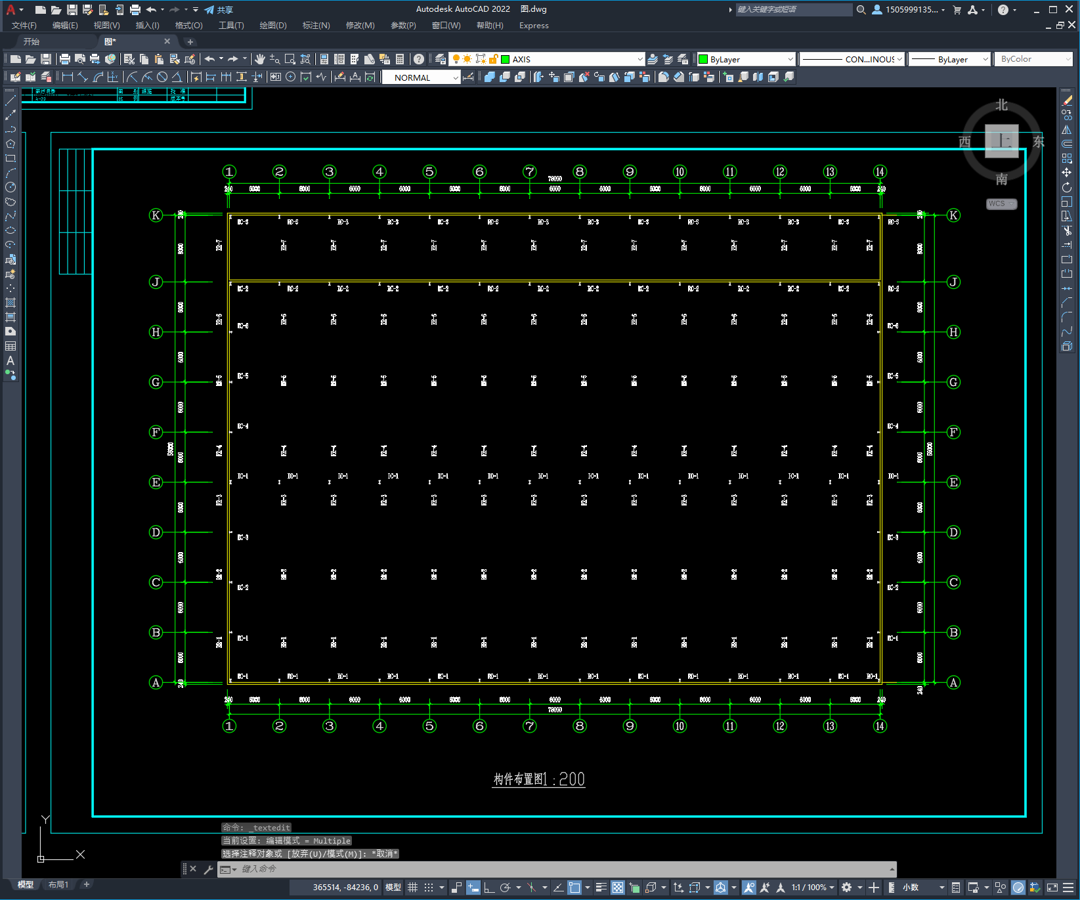Select the Move tool in modify toolbar
Screen dimensions: 1080x900
coord(1067,173)
